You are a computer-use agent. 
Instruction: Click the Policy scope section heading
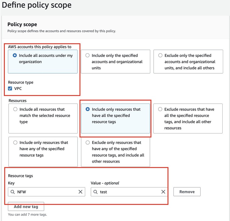click(x=22, y=25)
